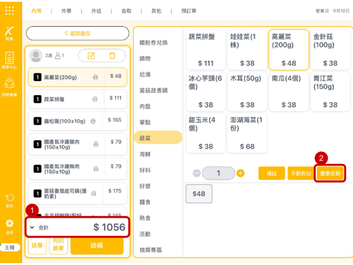Viewport: 353px width, 265px height.
Task: Increase quantity with plus button
Action: (x=241, y=173)
